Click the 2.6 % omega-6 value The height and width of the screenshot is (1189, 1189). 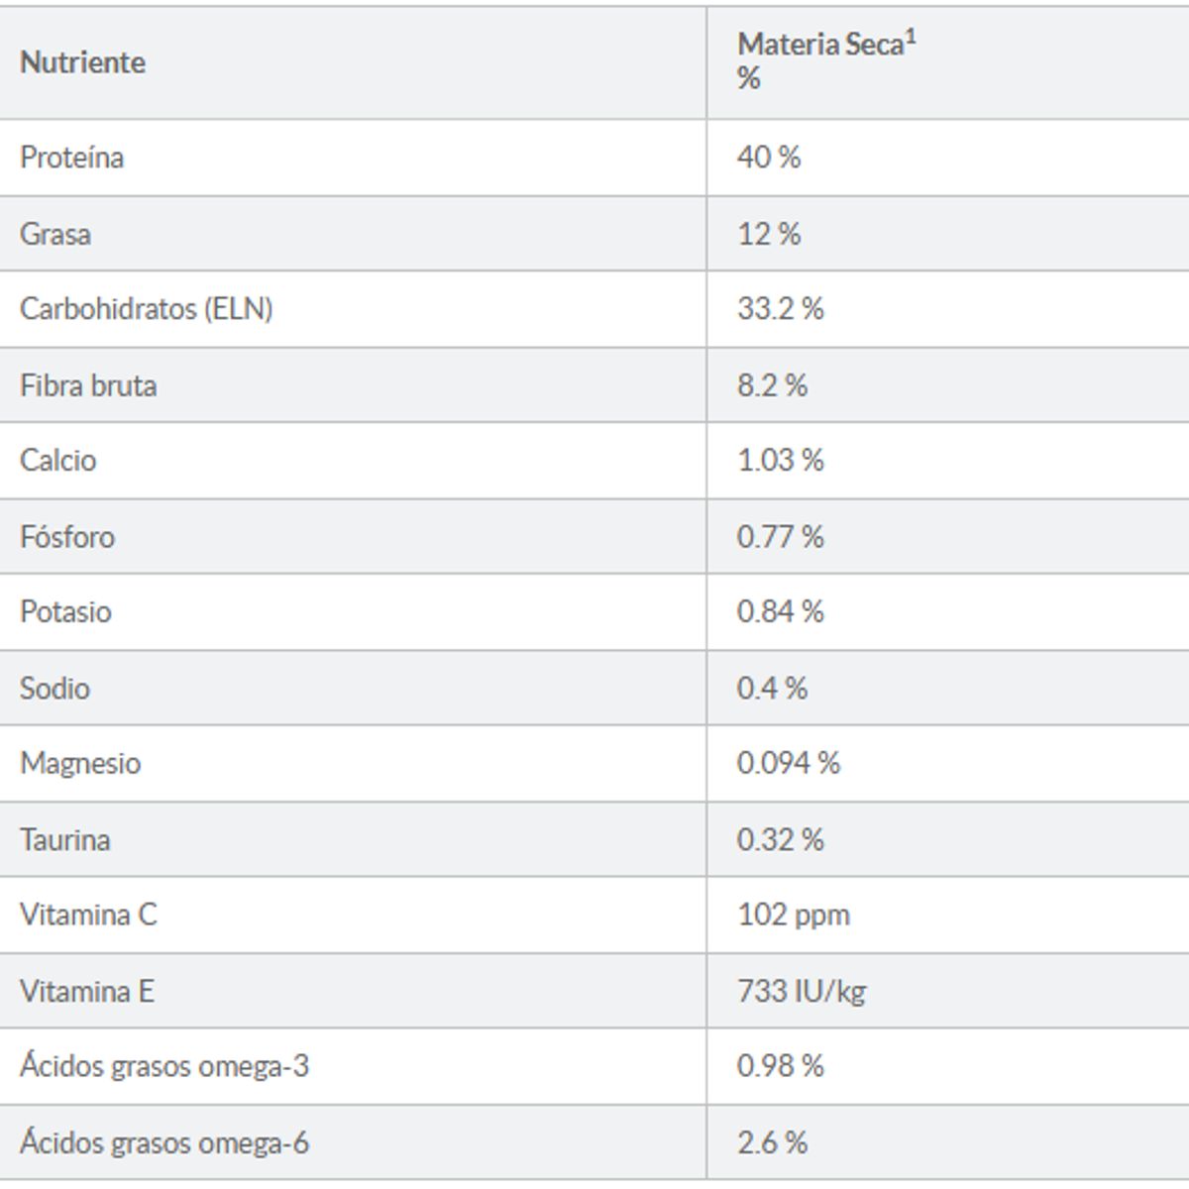coord(772,1142)
